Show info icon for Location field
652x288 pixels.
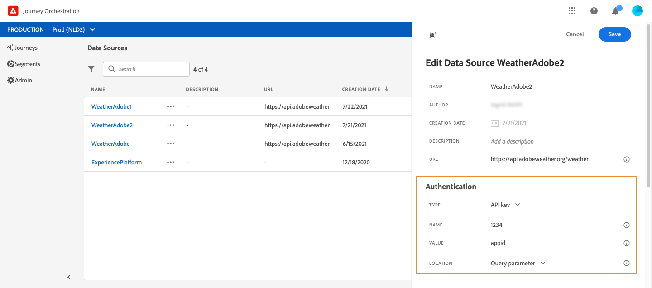(x=627, y=263)
